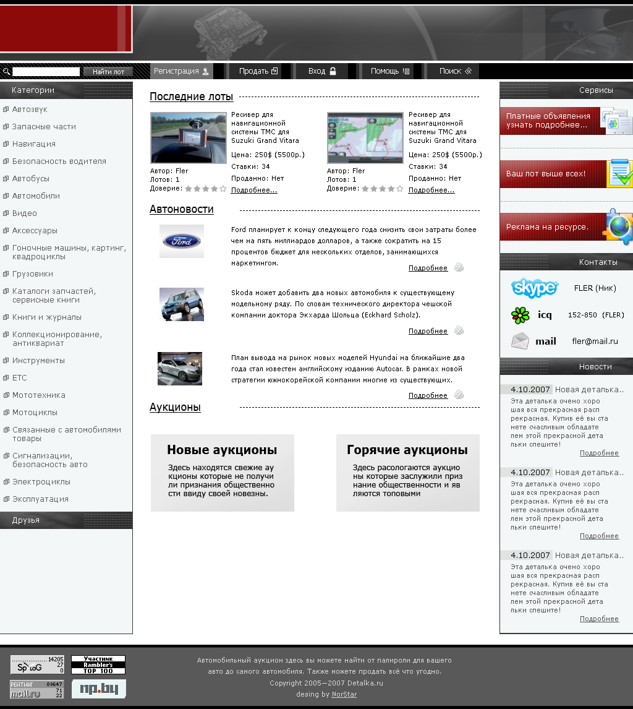This screenshot has height=709, width=633.
Task: Click the Автозвук category bullet icon
Action: [6, 109]
